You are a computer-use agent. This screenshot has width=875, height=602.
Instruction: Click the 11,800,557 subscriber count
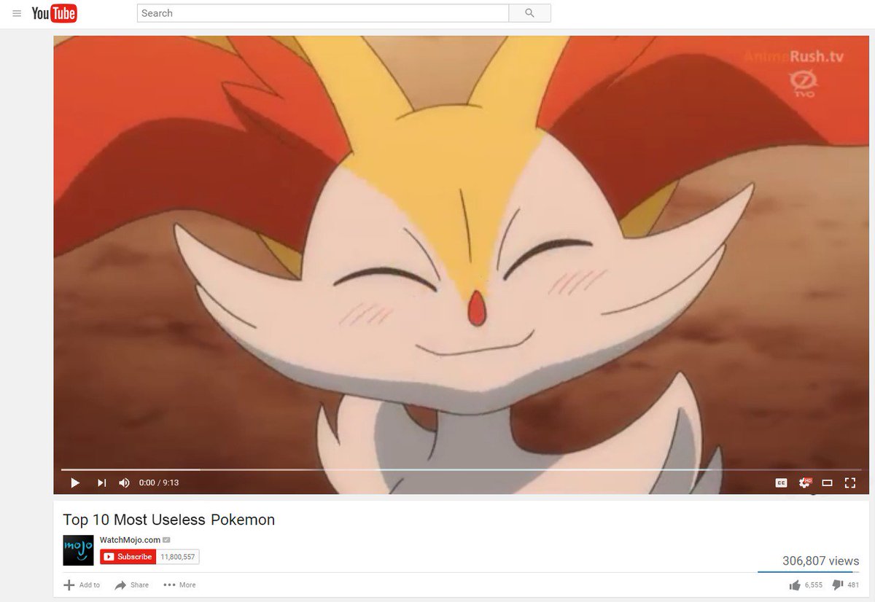pyautogui.click(x=178, y=557)
